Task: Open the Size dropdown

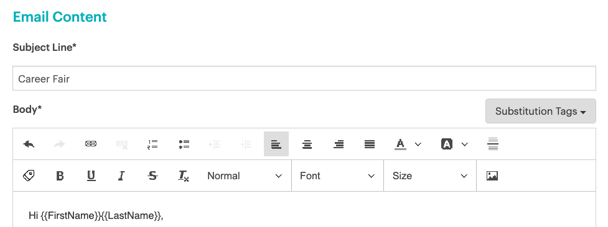Action: tap(430, 176)
